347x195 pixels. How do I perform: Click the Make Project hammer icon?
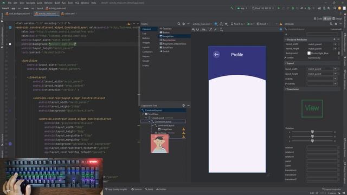232,8
